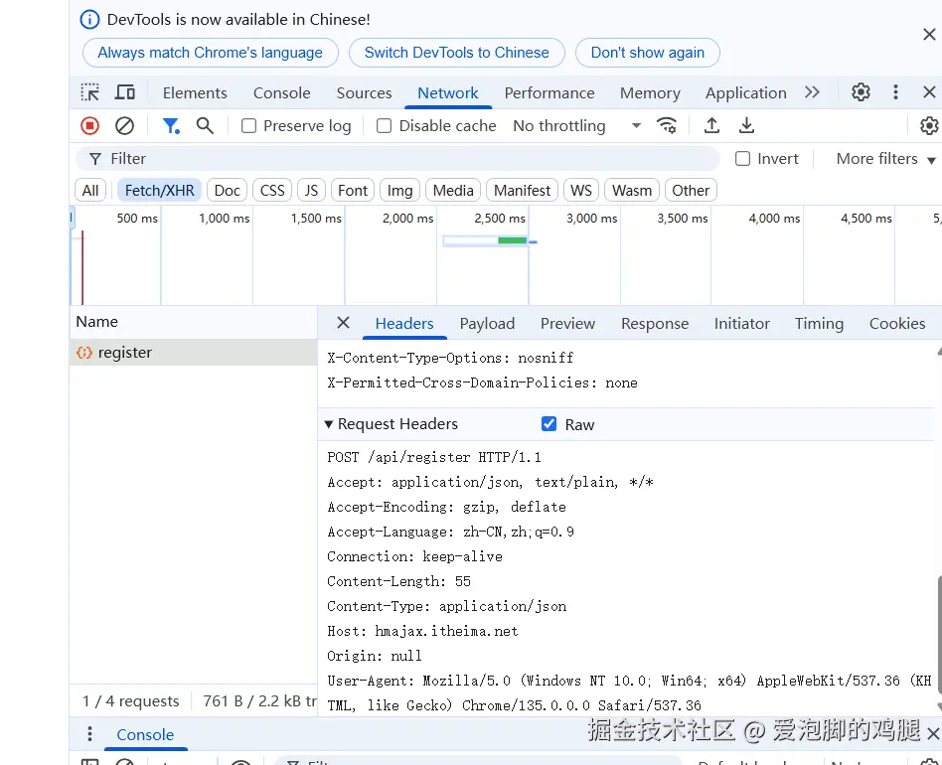Tick the Invert filter checkbox
Screen dimensions: 942x765
pos(743,159)
